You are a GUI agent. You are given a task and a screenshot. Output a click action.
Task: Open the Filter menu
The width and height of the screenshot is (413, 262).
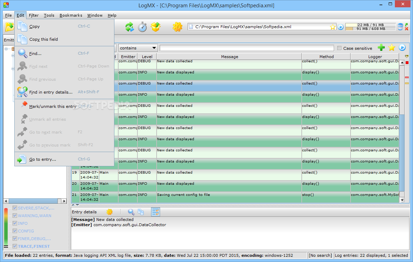[x=34, y=15]
